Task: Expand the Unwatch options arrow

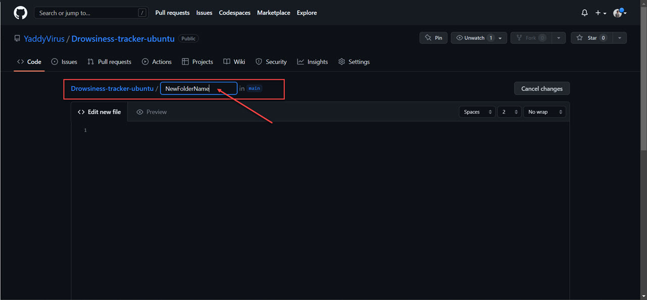Action: 501,38
